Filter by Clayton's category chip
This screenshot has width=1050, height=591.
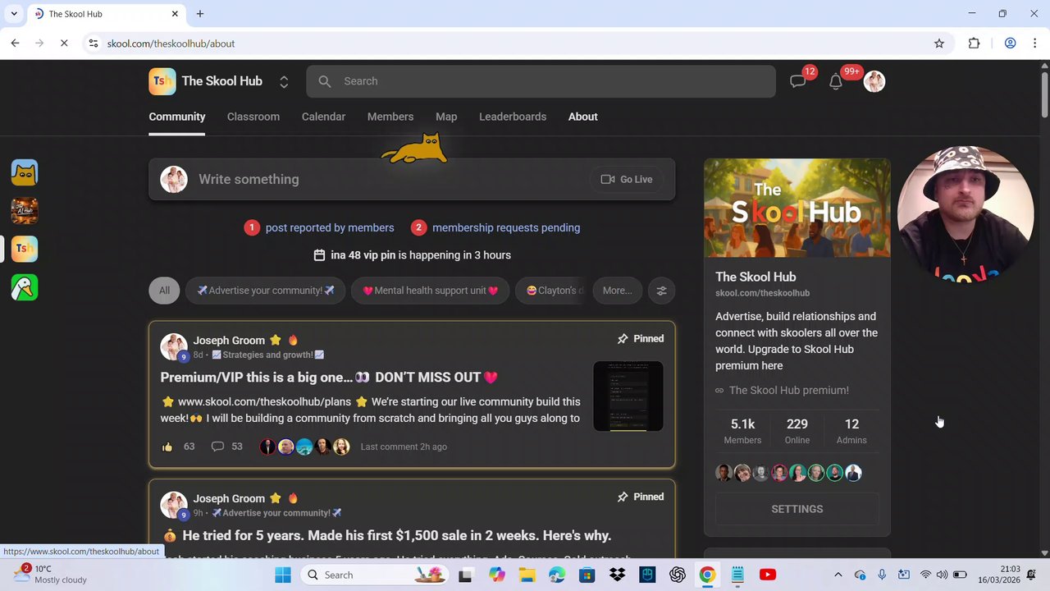tap(551, 291)
